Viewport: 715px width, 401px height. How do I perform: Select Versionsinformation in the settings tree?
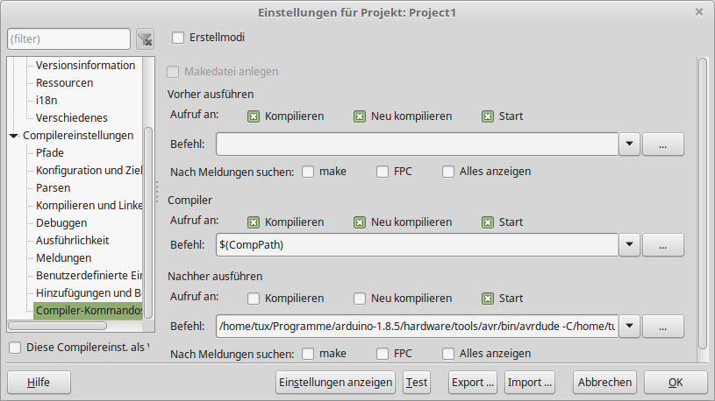[x=85, y=65]
